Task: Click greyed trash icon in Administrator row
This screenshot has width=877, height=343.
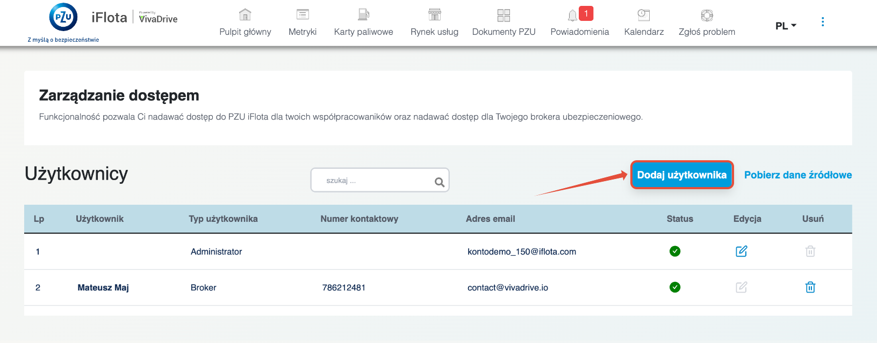Action: click(x=810, y=251)
